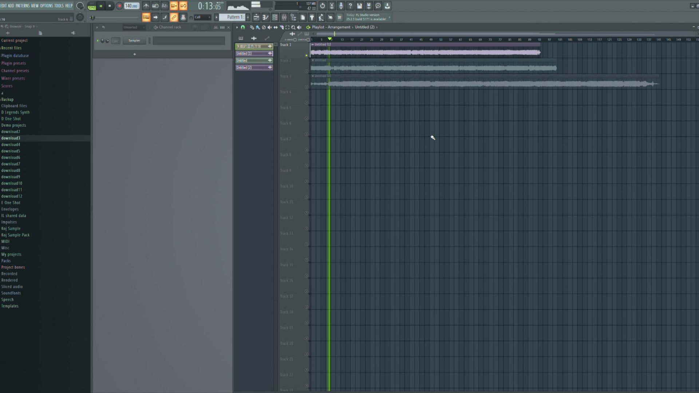Open the Pattern 1 selector dropdown
This screenshot has width=699, height=393.
tap(233, 17)
